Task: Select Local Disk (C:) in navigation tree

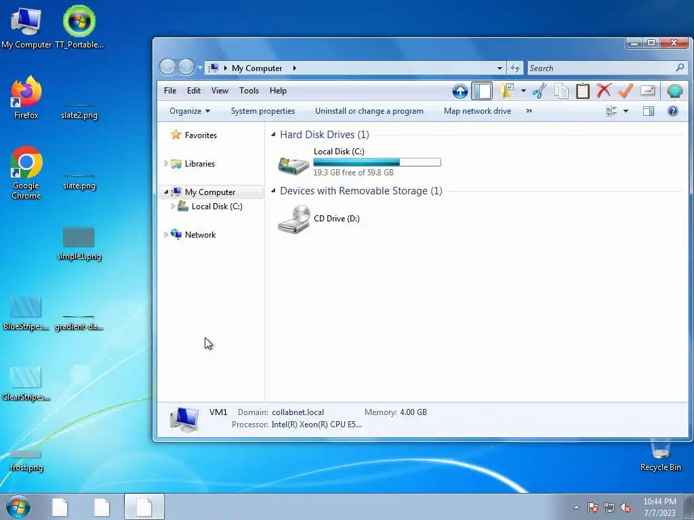Action: [x=217, y=207]
